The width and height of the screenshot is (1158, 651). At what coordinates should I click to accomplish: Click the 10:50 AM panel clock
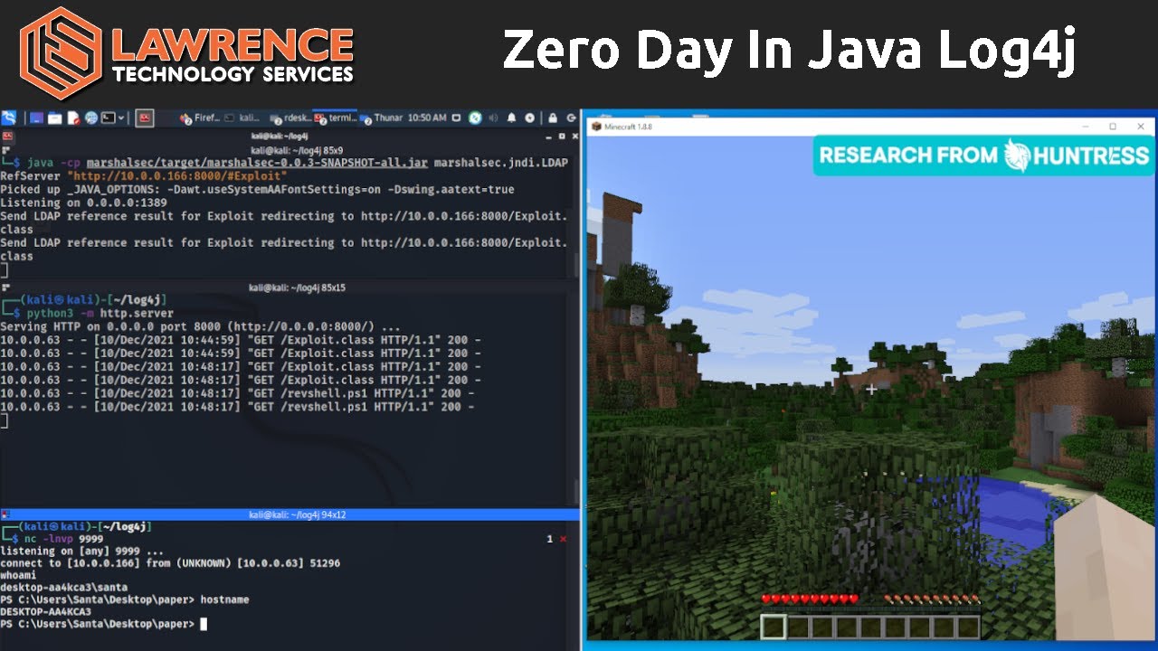(427, 118)
